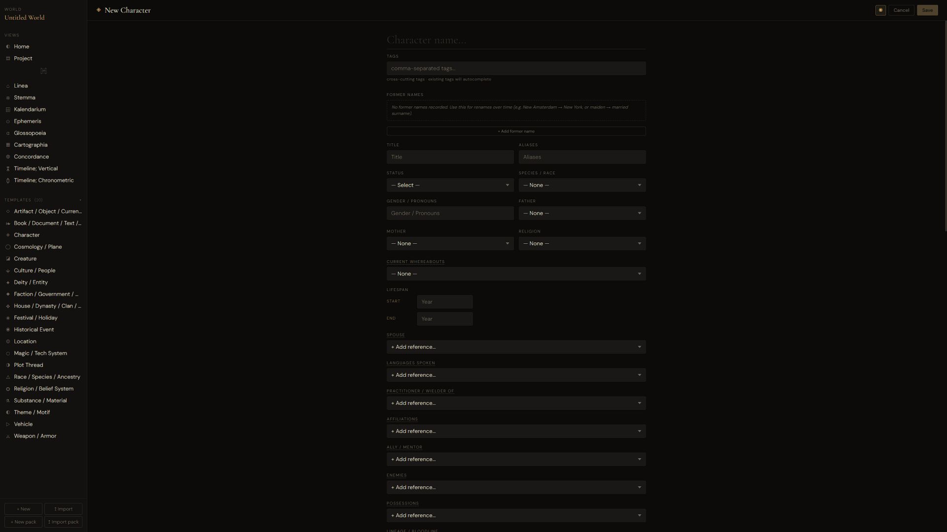The height and width of the screenshot is (532, 947).
Task: Open the Mother dropdown
Action: pyautogui.click(x=450, y=243)
